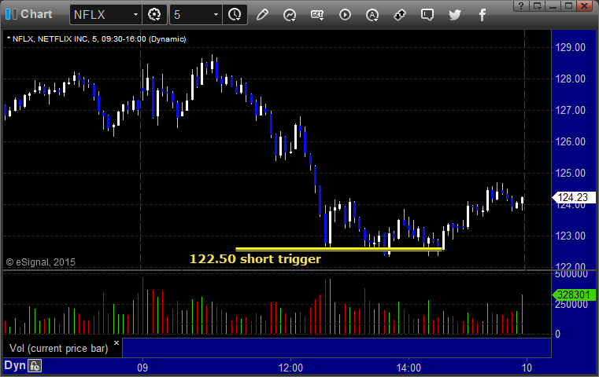Click the 14:00 time axis label
The width and height of the screenshot is (599, 377).
coord(409,368)
